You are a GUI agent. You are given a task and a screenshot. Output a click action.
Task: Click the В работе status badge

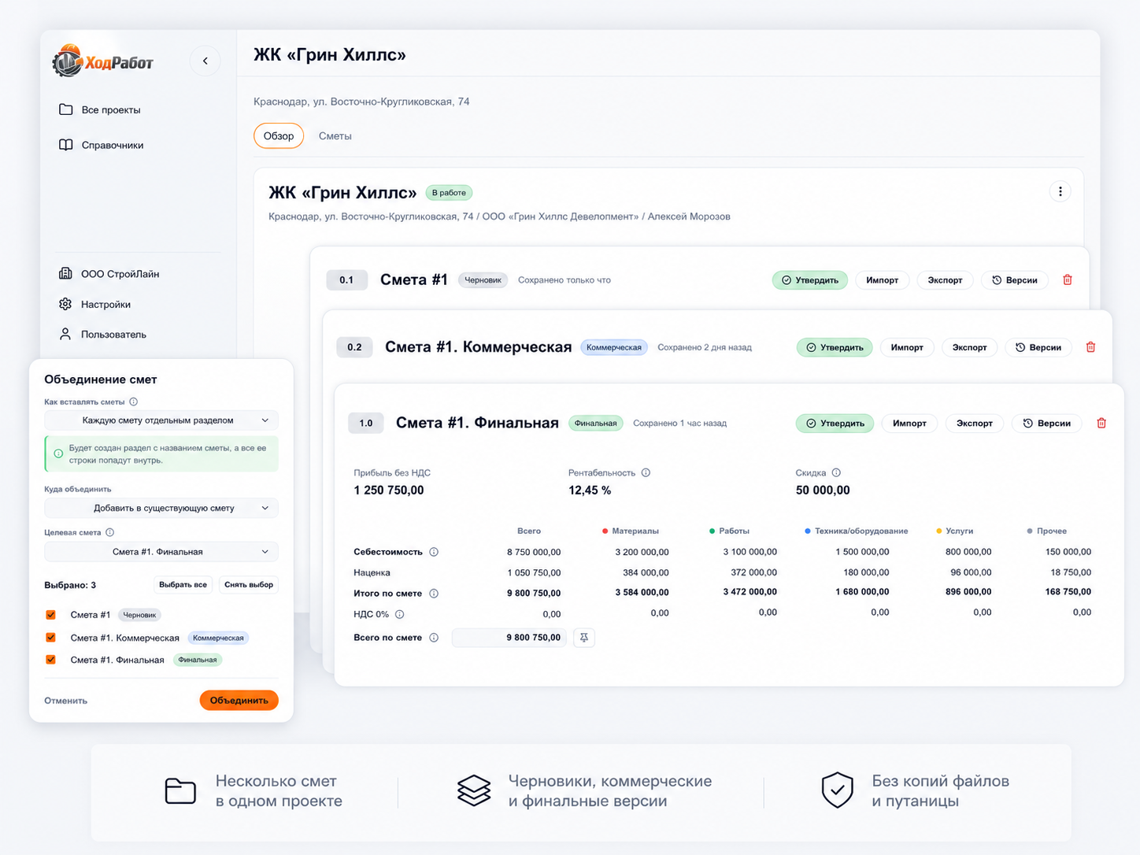pyautogui.click(x=449, y=193)
